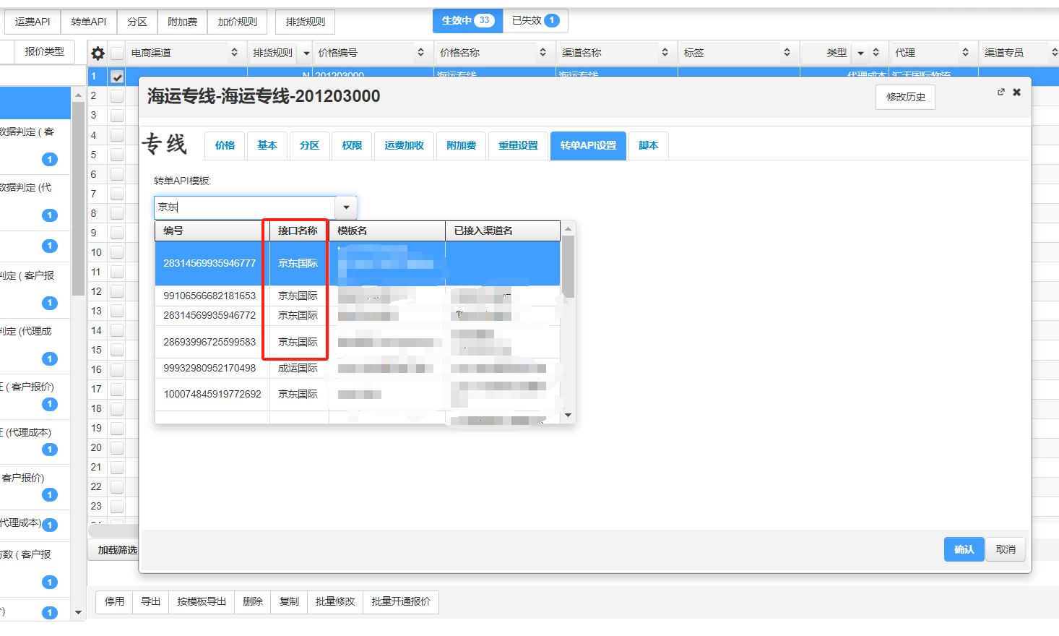Image resolution: width=1059 pixels, height=636 pixels.
Task: Check the checkbox on row 11
Action: [x=117, y=272]
